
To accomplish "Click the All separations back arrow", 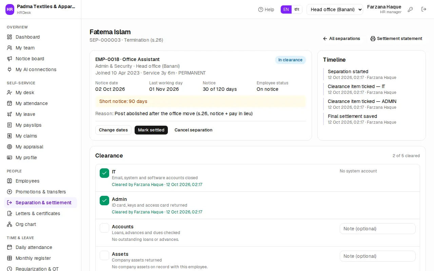I will [325, 39].
